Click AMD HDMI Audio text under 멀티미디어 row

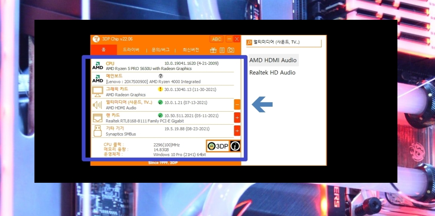click(121, 108)
